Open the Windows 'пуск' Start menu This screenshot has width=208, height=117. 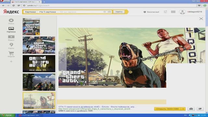click(7, 115)
